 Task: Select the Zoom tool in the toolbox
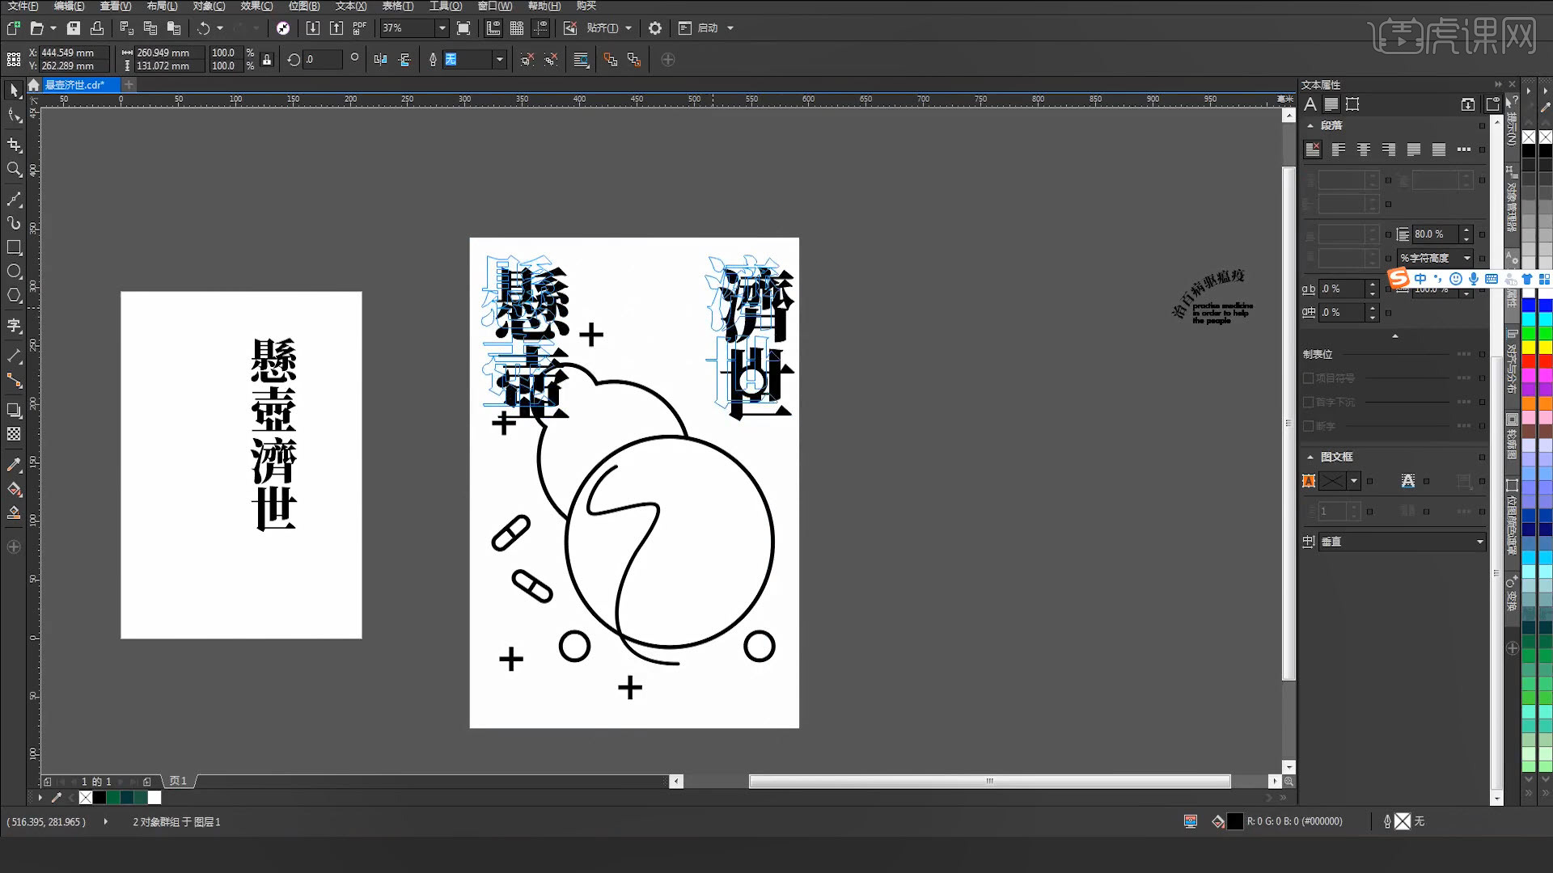[14, 170]
